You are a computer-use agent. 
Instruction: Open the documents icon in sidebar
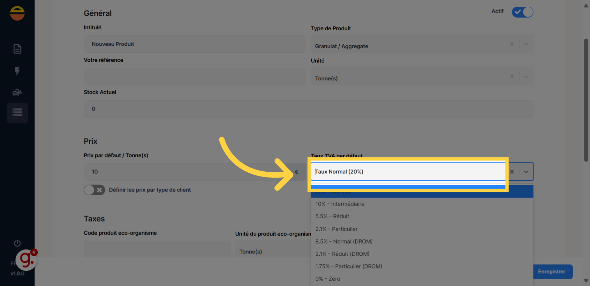tap(17, 49)
